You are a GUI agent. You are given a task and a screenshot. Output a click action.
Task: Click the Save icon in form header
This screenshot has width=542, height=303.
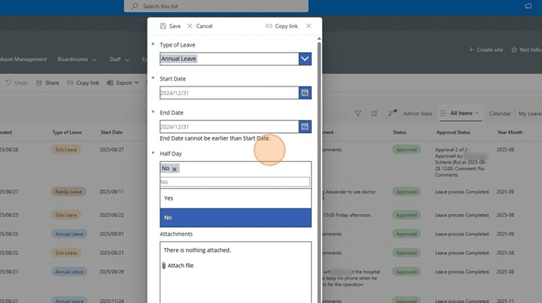pyautogui.click(x=163, y=26)
